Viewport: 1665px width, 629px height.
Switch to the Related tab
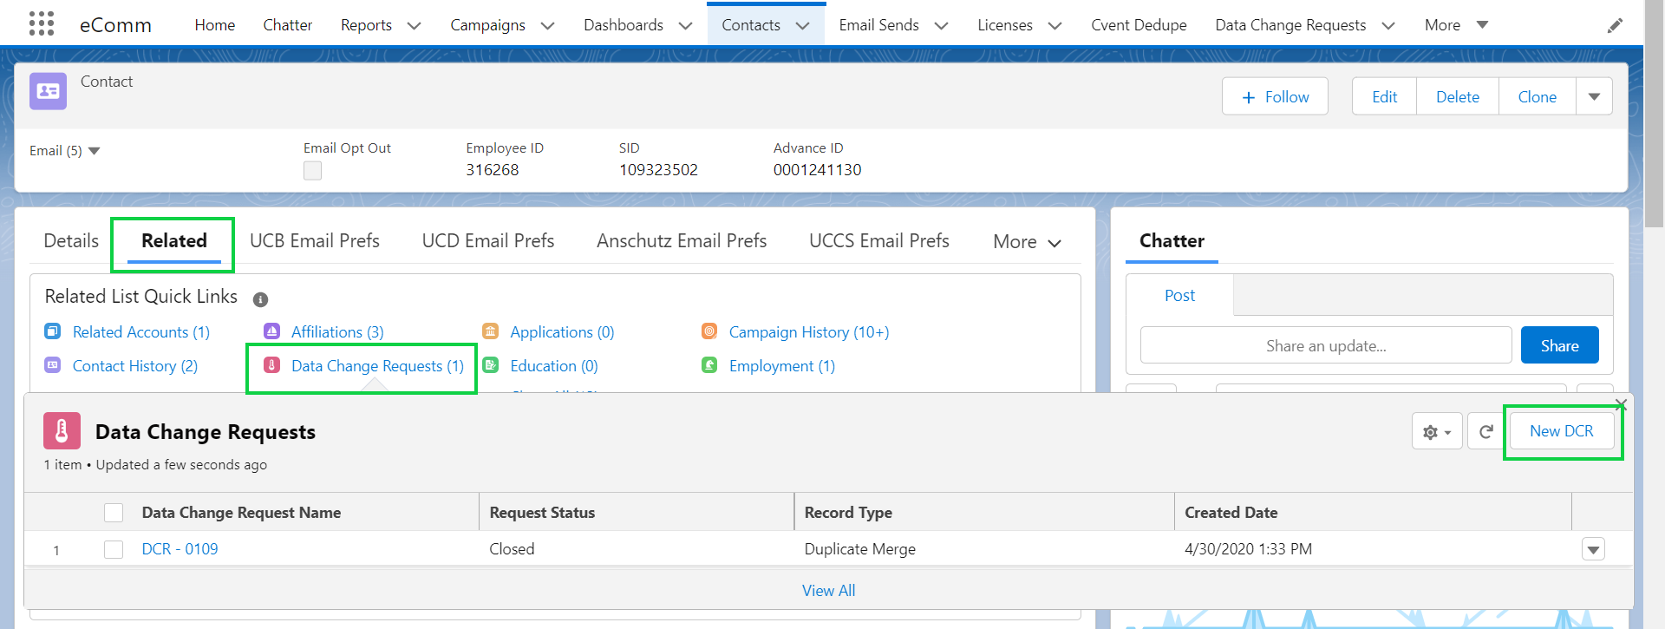click(x=174, y=240)
